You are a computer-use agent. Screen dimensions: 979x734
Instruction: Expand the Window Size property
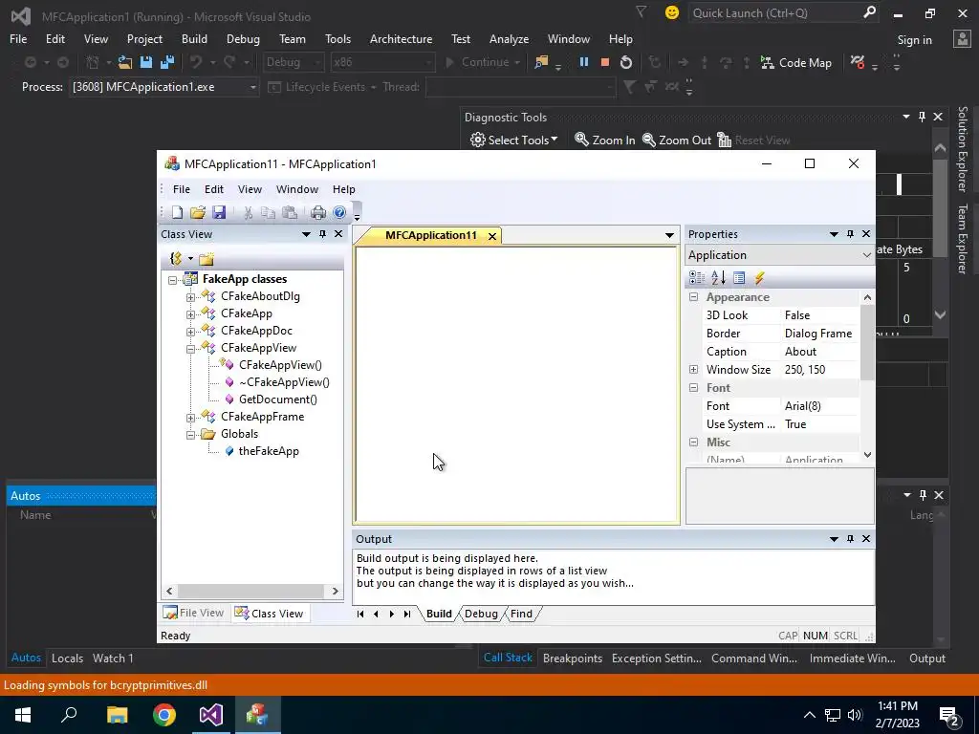pos(694,370)
